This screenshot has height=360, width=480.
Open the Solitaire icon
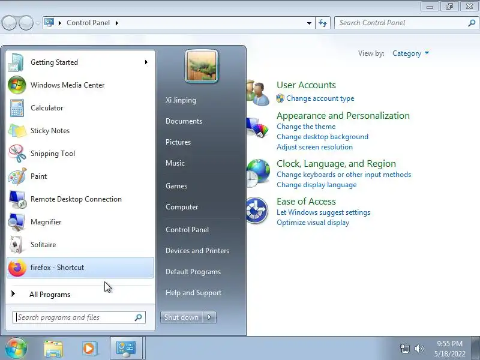point(17,245)
